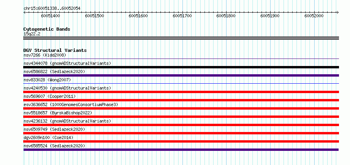The width and height of the screenshot is (350, 165).
Task: Click ruler tick label 60051900
Action: (x=270, y=16)
